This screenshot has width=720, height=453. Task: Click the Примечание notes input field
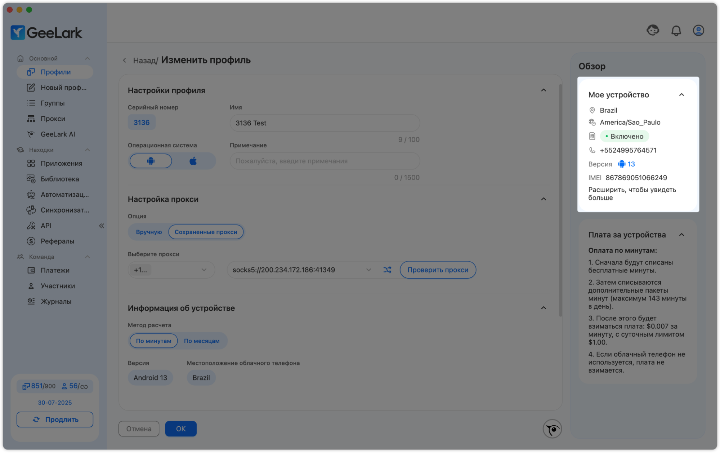(x=324, y=161)
